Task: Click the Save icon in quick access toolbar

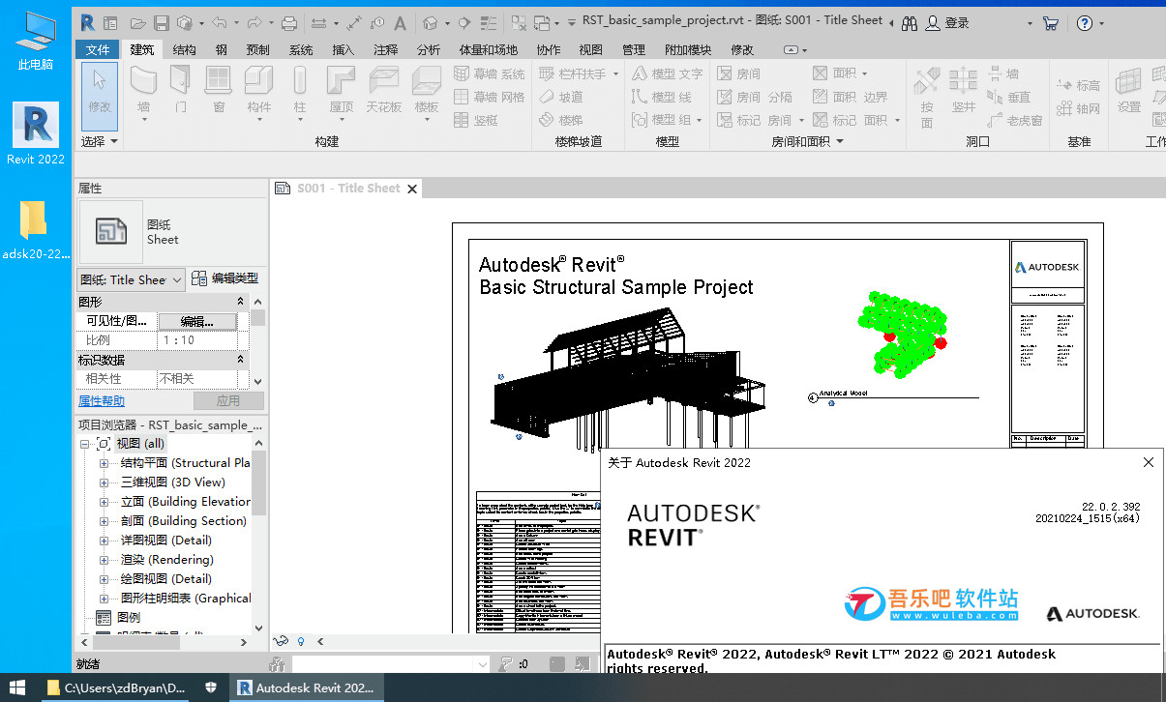Action: [162, 22]
